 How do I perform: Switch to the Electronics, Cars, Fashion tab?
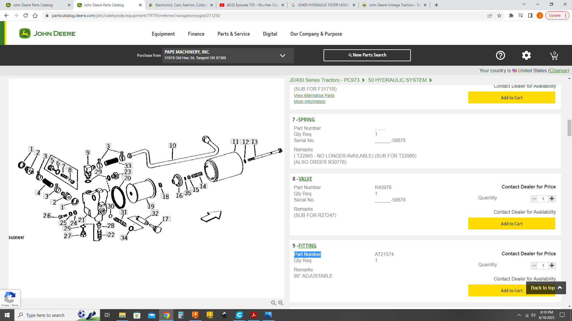[x=180, y=5]
